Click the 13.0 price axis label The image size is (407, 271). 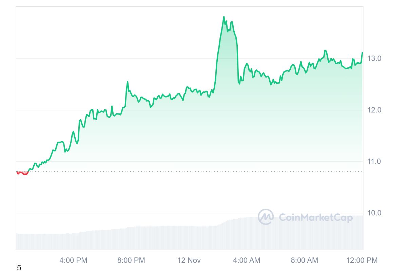click(x=374, y=59)
